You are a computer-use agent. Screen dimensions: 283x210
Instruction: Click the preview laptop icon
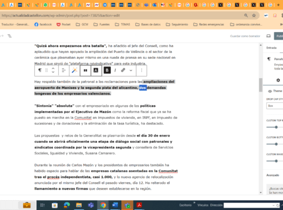pyautogui.click(x=268, y=36)
